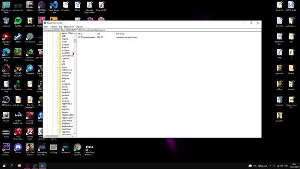Open Visual Studio Code shortcut
Screen dimensions: 300x169
54,8
